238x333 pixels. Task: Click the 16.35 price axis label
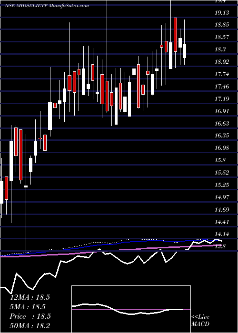pos(222,135)
